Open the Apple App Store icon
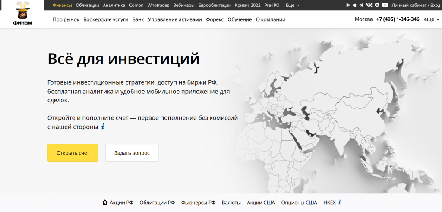The image size is (442, 212). click(x=355, y=5)
